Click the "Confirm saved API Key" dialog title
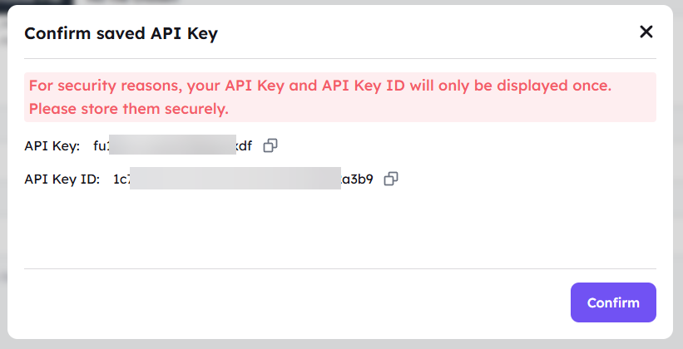The height and width of the screenshot is (349, 683). click(121, 33)
